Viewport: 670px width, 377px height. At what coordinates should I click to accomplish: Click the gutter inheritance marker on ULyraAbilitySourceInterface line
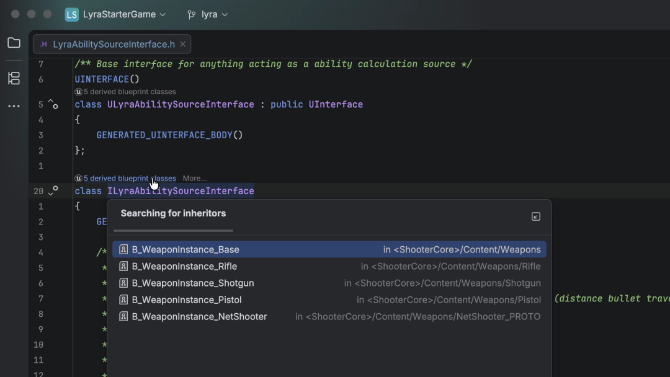point(53,104)
